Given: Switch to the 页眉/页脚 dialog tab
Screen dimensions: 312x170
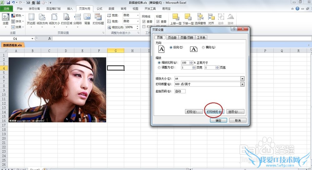Looking at the screenshot, I should tap(187, 37).
